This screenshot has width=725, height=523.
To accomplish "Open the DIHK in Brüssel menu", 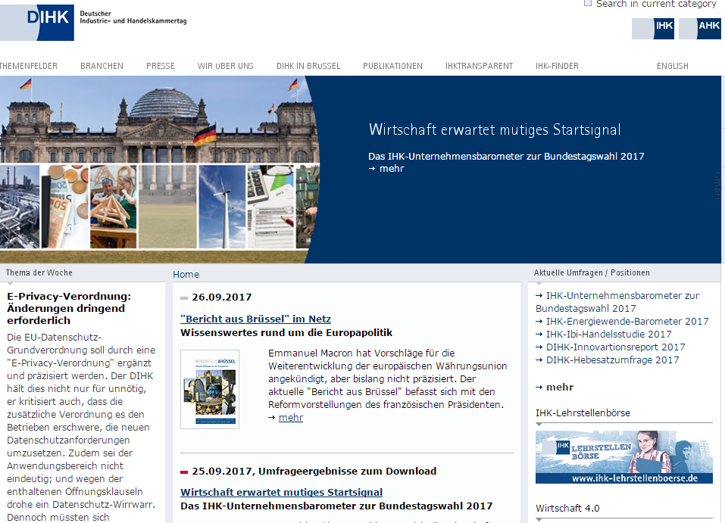I will pyautogui.click(x=308, y=66).
